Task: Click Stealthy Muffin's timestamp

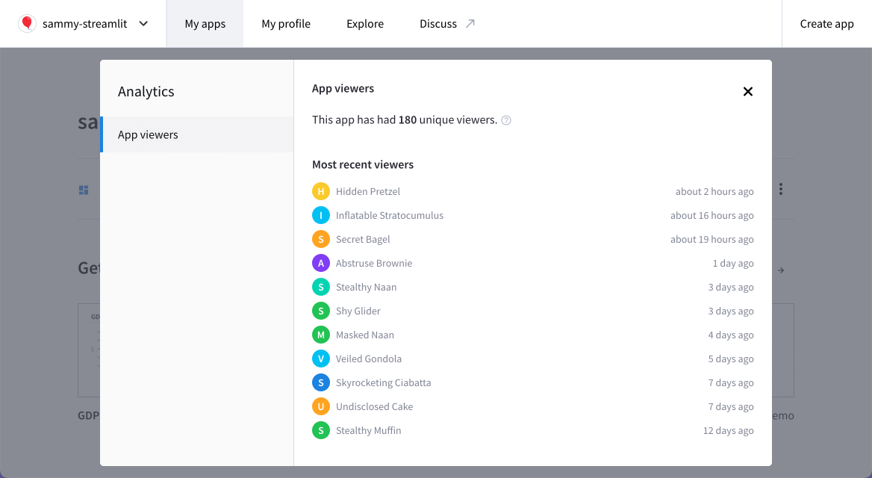Action: click(x=728, y=430)
